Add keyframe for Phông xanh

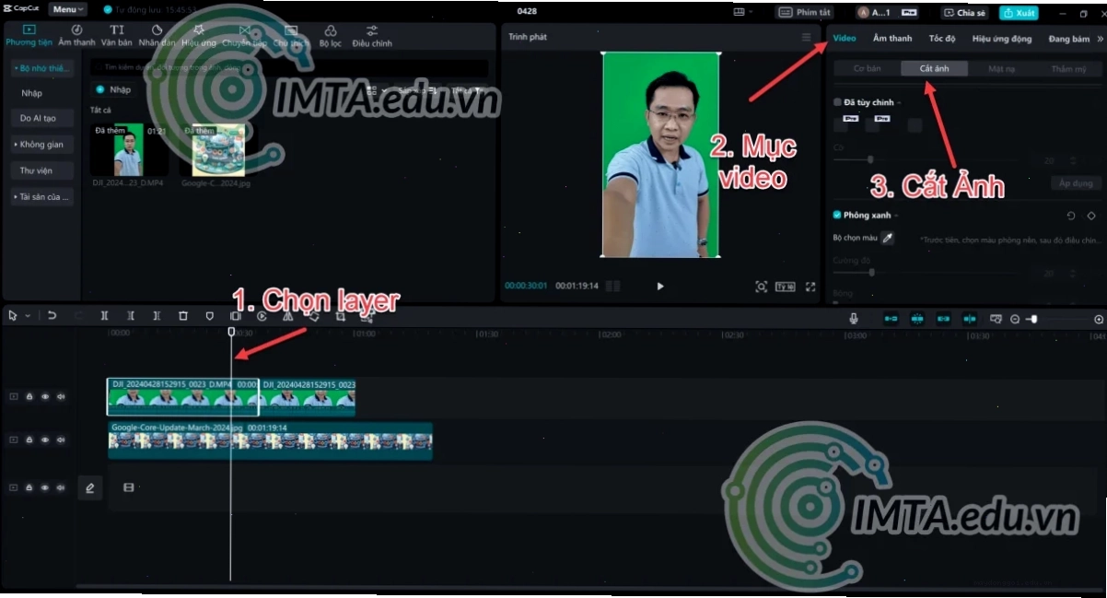click(1091, 216)
